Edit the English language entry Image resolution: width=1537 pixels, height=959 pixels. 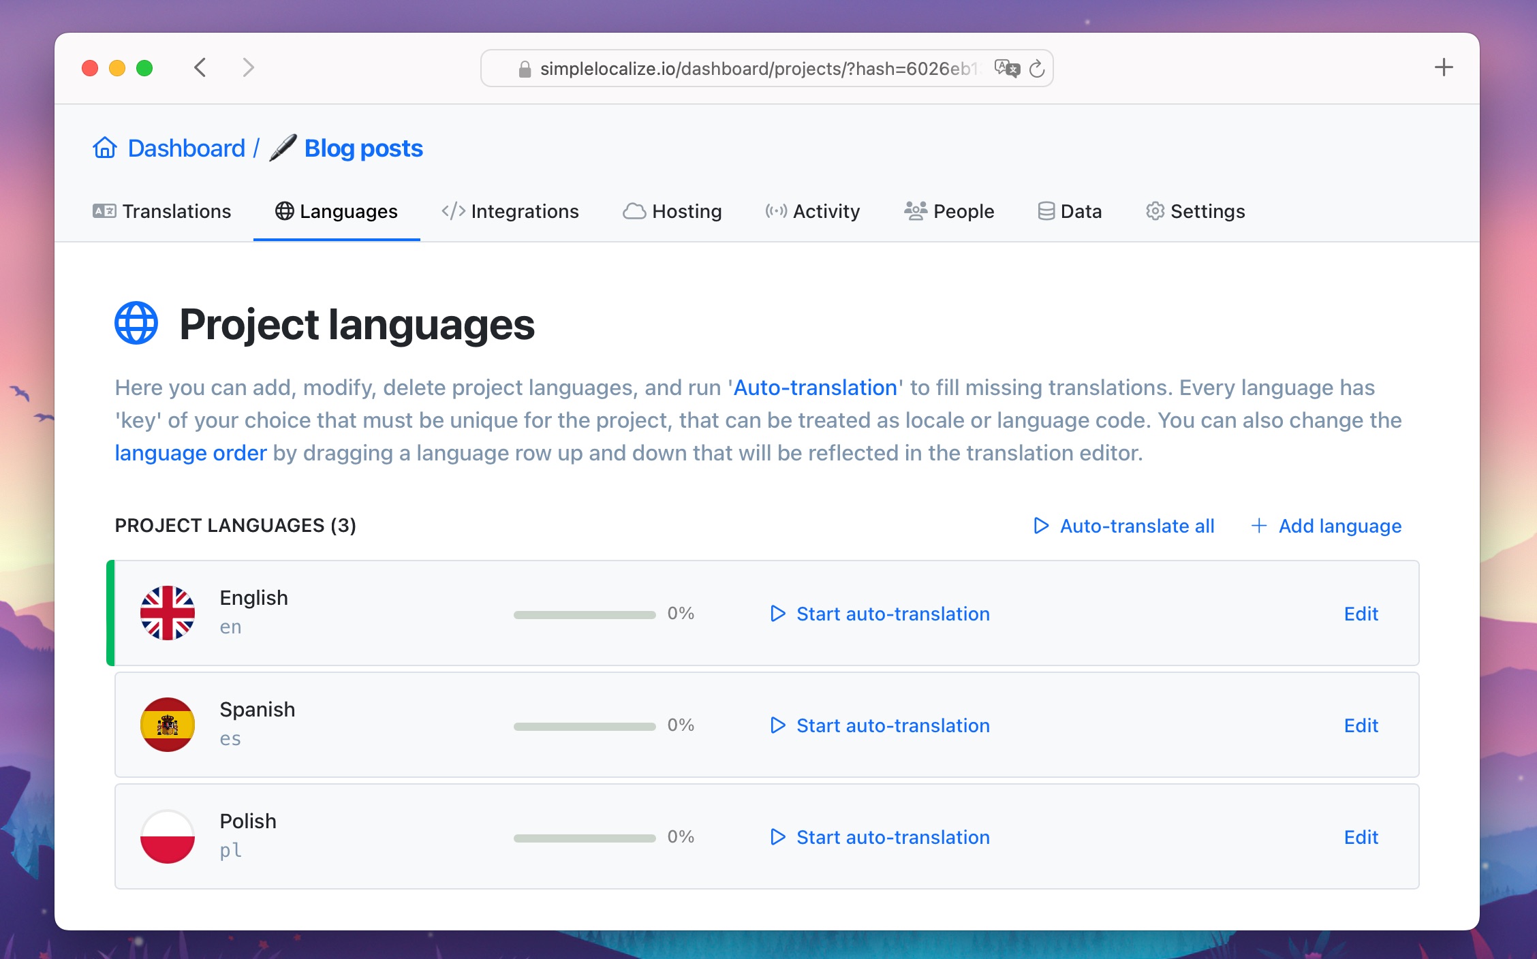tap(1361, 613)
